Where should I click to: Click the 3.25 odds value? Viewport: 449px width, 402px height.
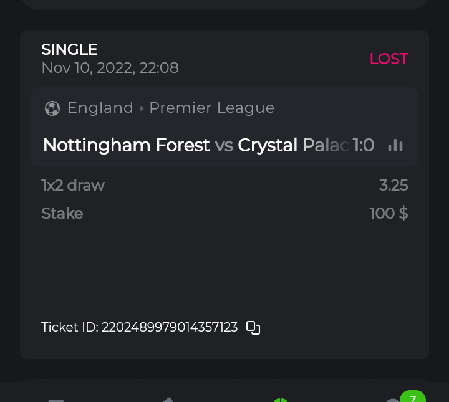[393, 185]
